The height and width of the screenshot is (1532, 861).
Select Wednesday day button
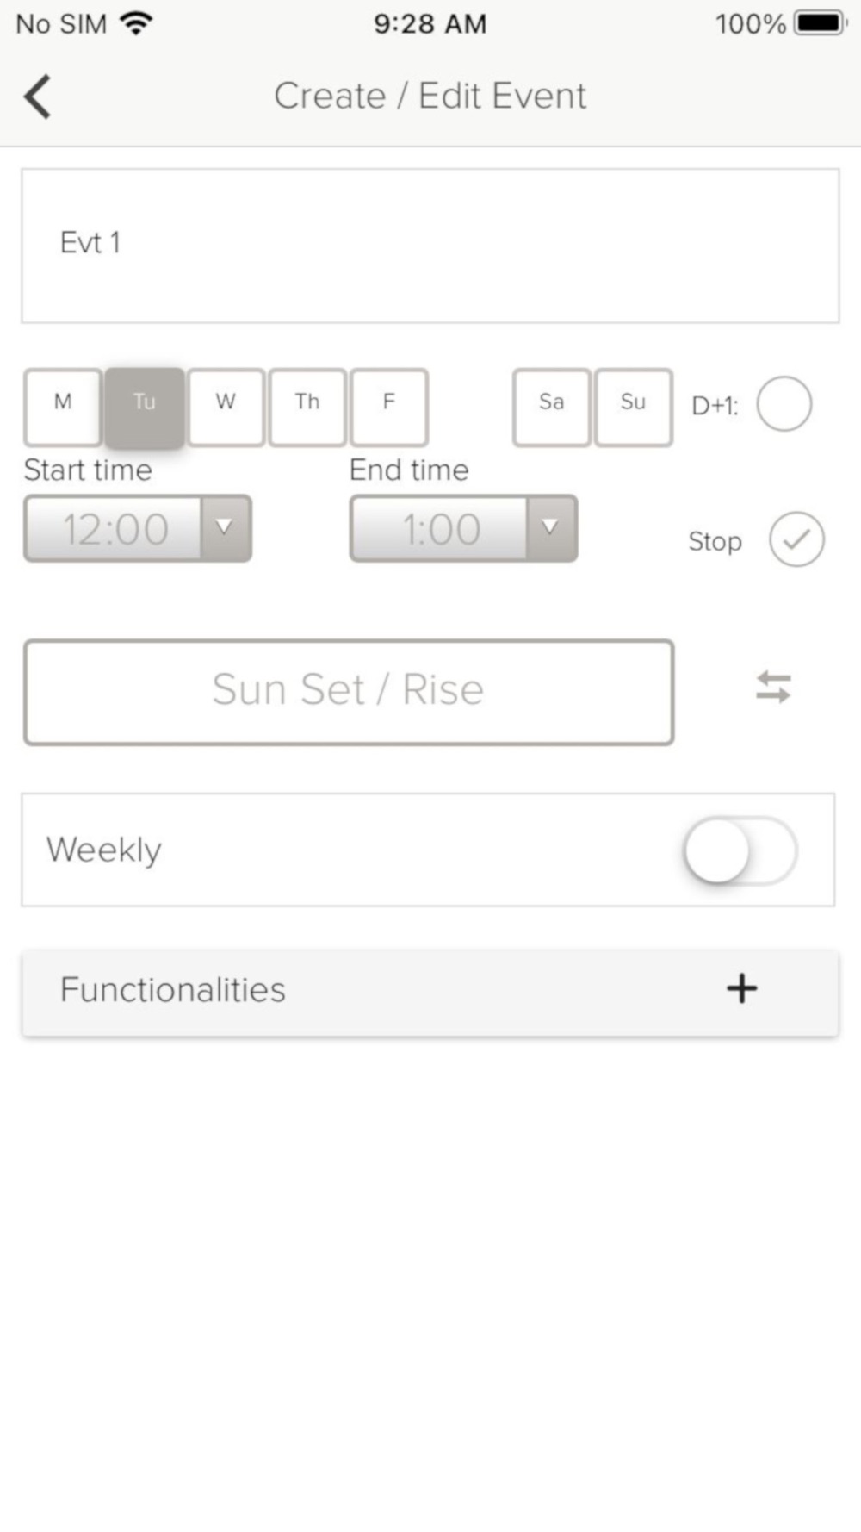click(x=226, y=407)
